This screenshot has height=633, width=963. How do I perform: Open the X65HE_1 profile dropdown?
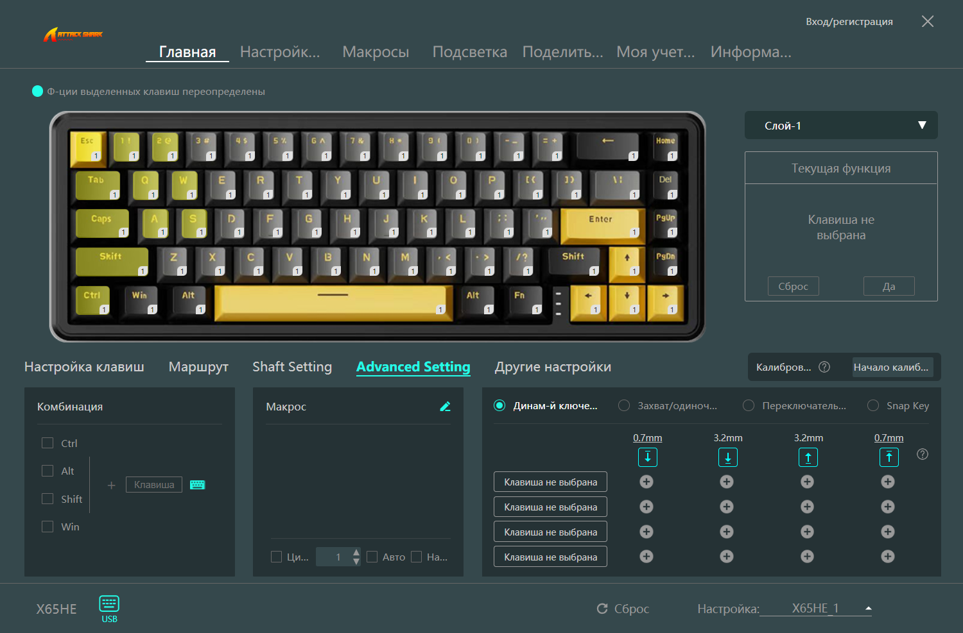coord(815,608)
